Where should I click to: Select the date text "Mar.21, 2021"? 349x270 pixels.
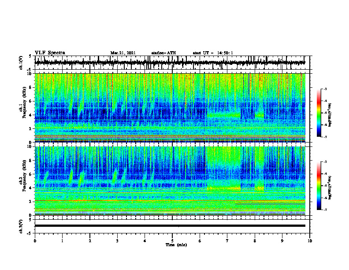[x=123, y=53]
